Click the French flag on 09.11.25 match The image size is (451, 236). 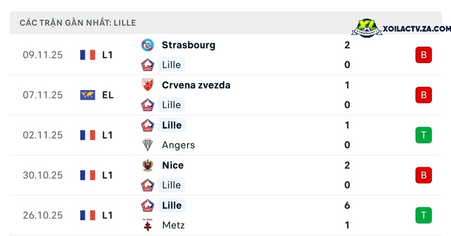[87, 55]
